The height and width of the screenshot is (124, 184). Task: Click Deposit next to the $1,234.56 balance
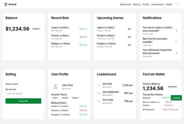click(36, 29)
